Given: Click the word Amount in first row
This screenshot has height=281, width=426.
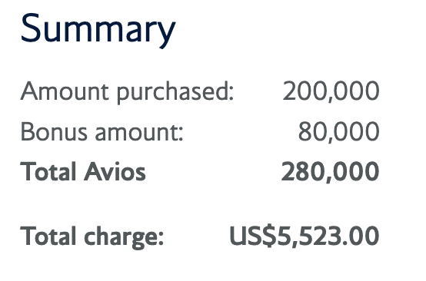Looking at the screenshot, I should [x=65, y=91].
